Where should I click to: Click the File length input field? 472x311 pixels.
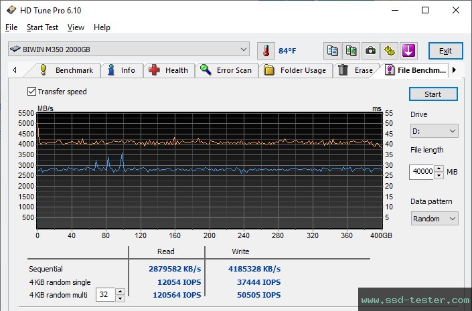click(422, 172)
